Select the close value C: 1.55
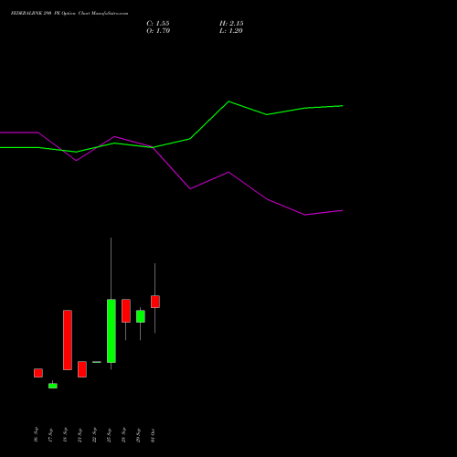The width and height of the screenshot is (457, 457). (158, 24)
